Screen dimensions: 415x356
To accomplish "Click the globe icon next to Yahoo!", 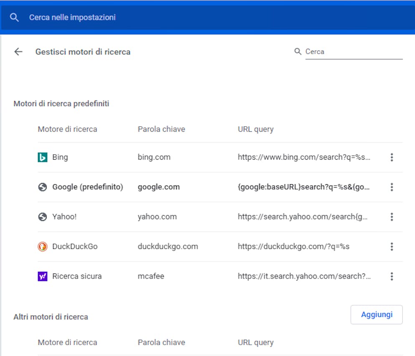I will click(x=42, y=217).
